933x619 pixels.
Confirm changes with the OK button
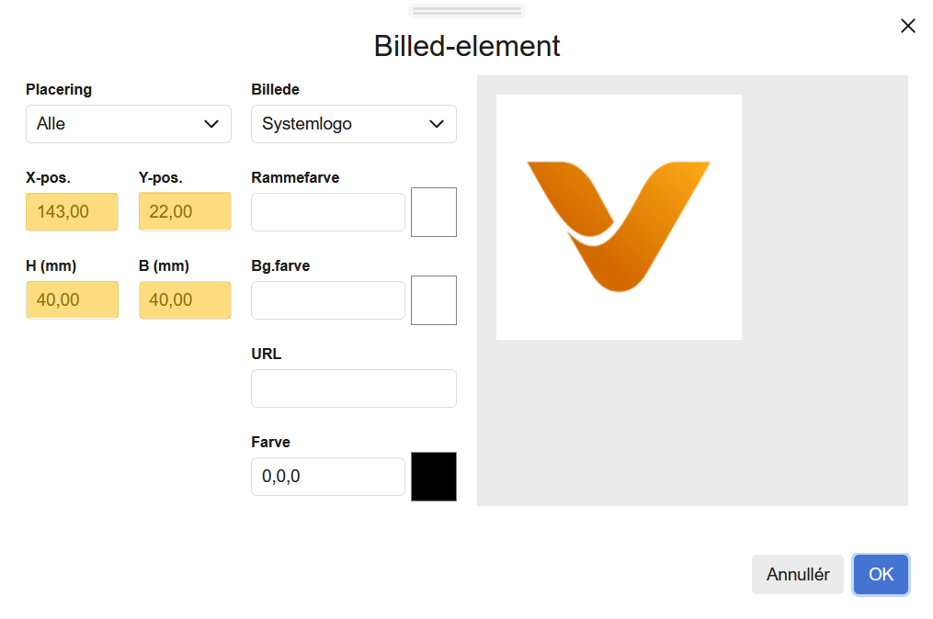pyautogui.click(x=880, y=574)
